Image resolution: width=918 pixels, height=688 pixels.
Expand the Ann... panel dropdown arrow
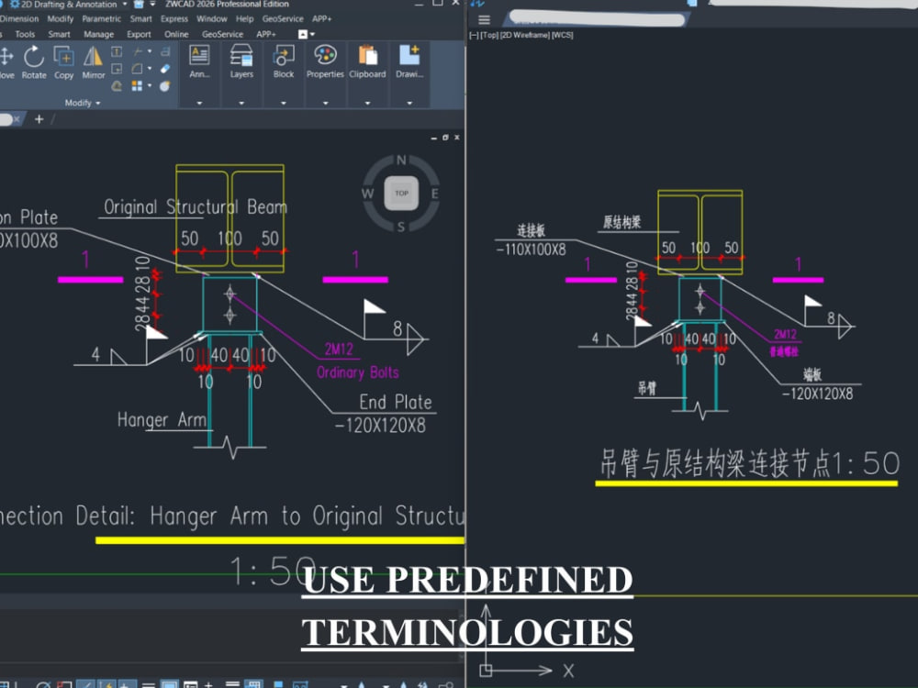pyautogui.click(x=199, y=103)
